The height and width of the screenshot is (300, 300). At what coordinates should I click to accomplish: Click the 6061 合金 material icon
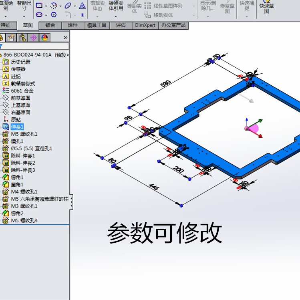(x=6, y=91)
